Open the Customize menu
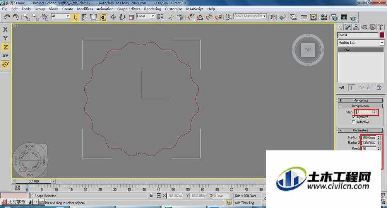 click(x=173, y=9)
